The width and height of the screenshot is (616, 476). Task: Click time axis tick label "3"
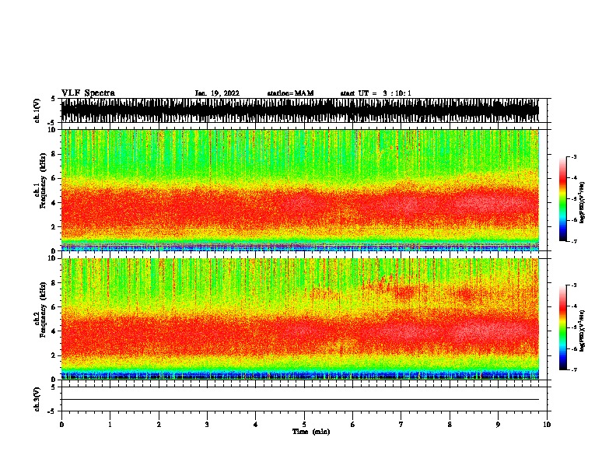207,425
